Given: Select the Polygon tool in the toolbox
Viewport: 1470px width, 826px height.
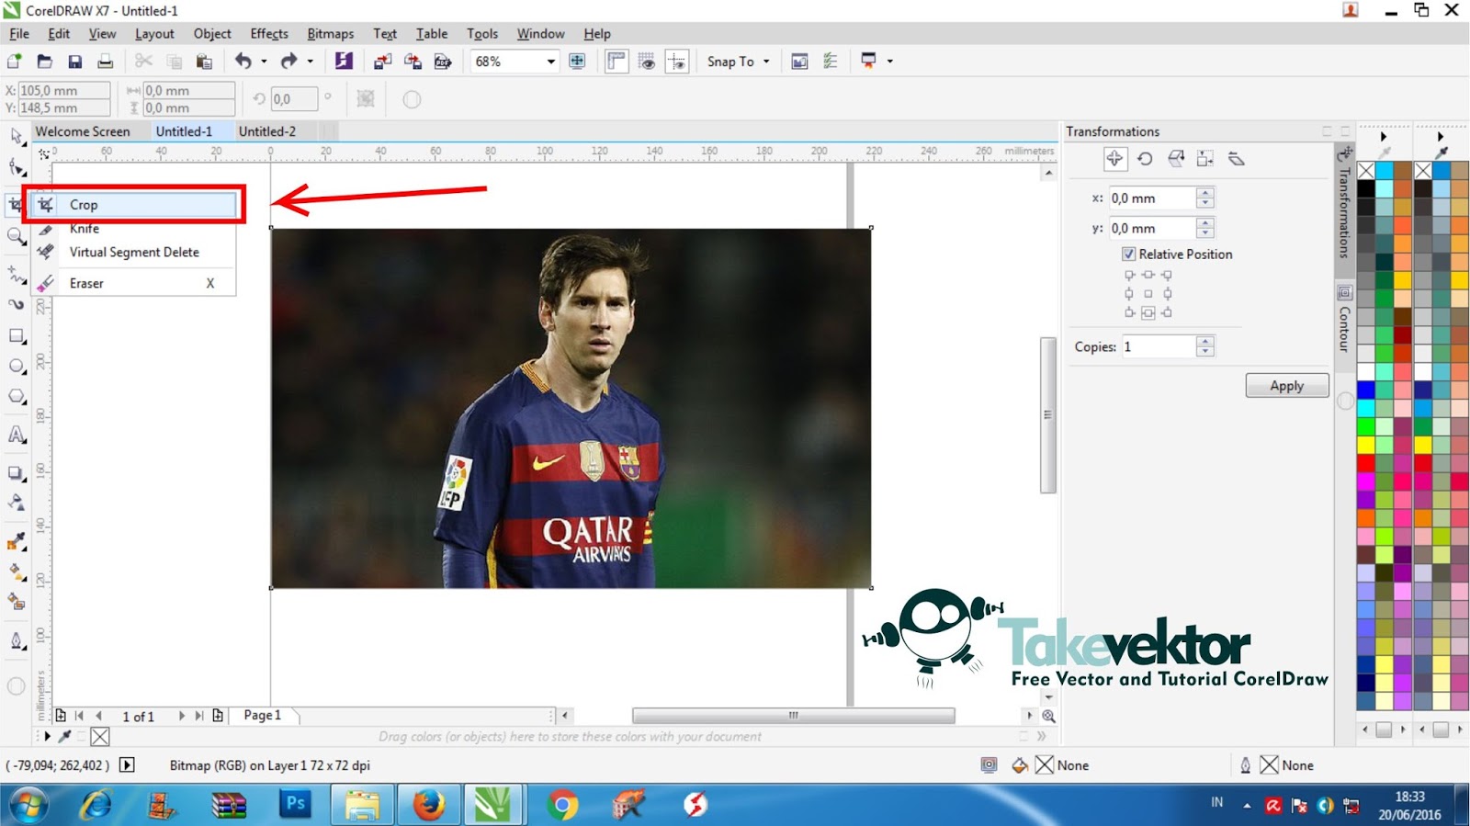Looking at the screenshot, I should pyautogui.click(x=17, y=396).
